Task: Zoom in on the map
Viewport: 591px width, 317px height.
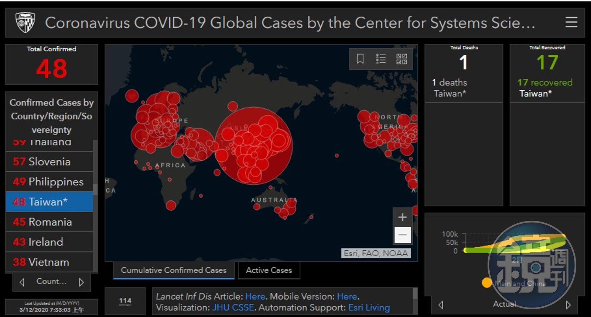Action: [x=402, y=217]
